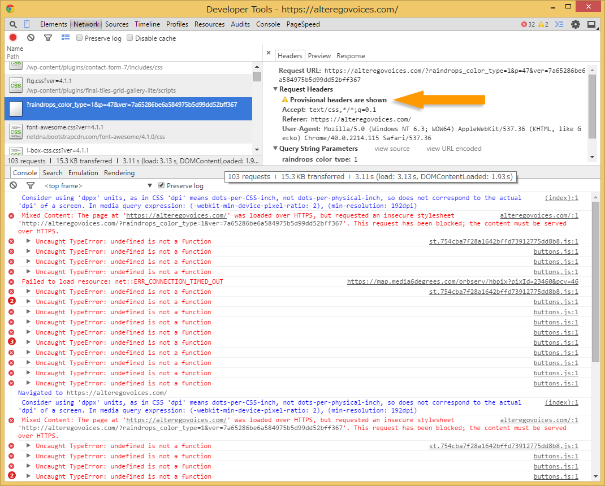Click the view source link
Image resolution: width=605 pixels, height=486 pixels.
[x=392, y=149]
